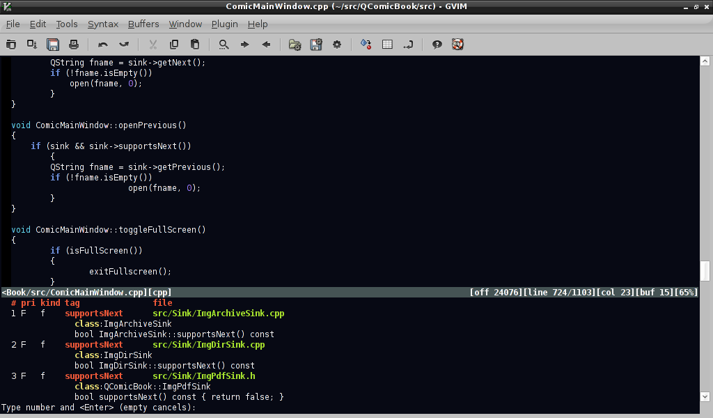Click the Run script gear icon
This screenshot has width=713, height=418.
[337, 44]
